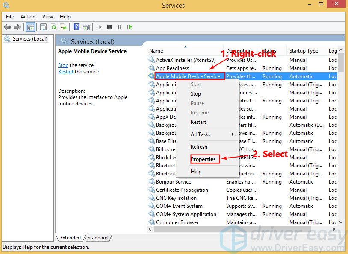Click the Startup Type column header
Viewport: 348px width, 254px height.
point(304,51)
